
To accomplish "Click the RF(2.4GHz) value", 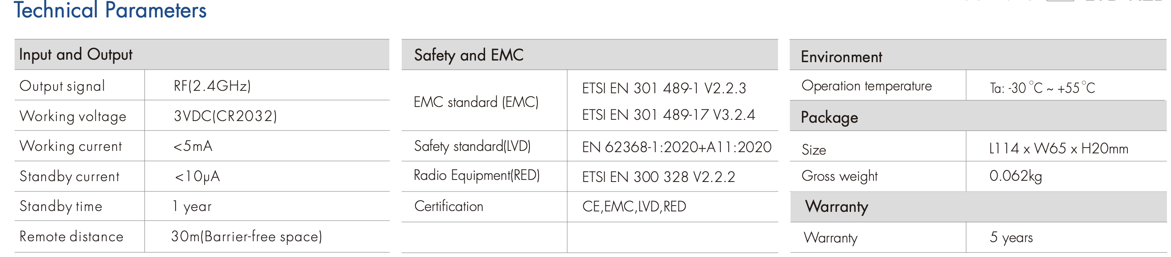I will pos(212,86).
